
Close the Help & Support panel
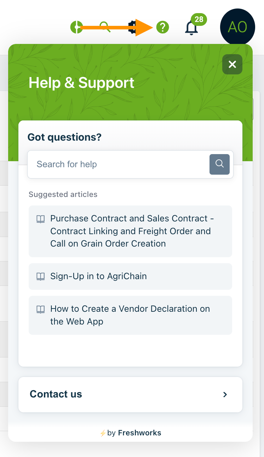click(x=232, y=64)
